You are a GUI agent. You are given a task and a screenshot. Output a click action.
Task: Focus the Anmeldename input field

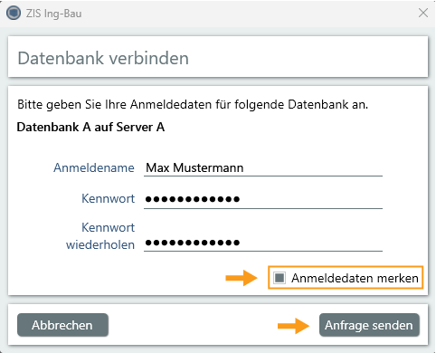(x=263, y=167)
